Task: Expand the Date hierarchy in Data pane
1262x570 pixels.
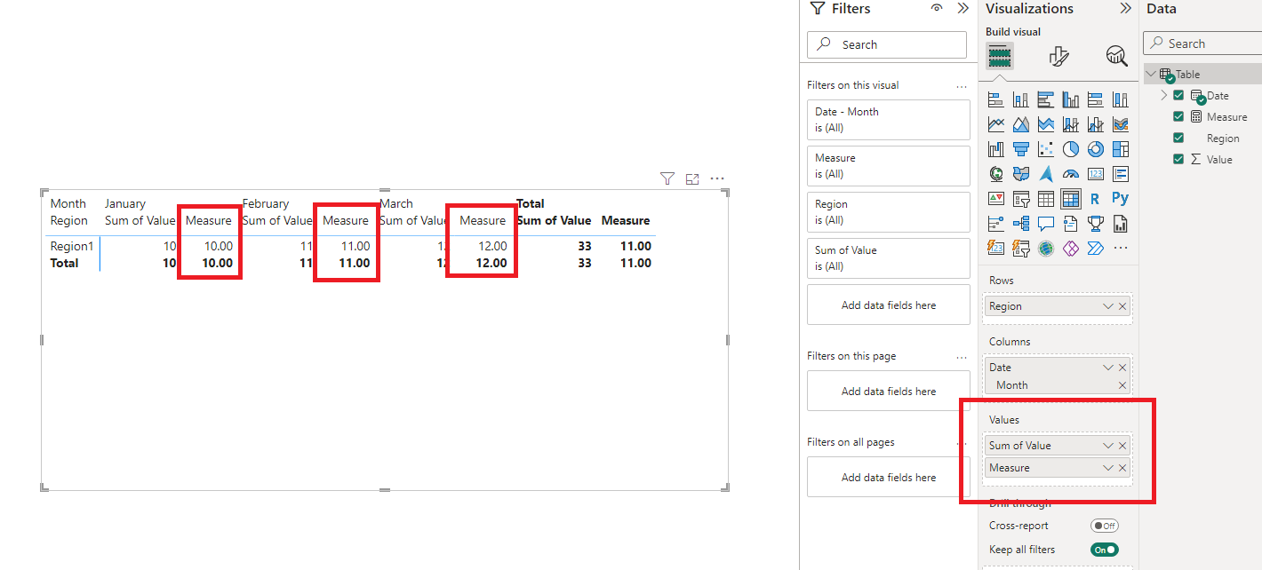Action: click(x=1164, y=95)
